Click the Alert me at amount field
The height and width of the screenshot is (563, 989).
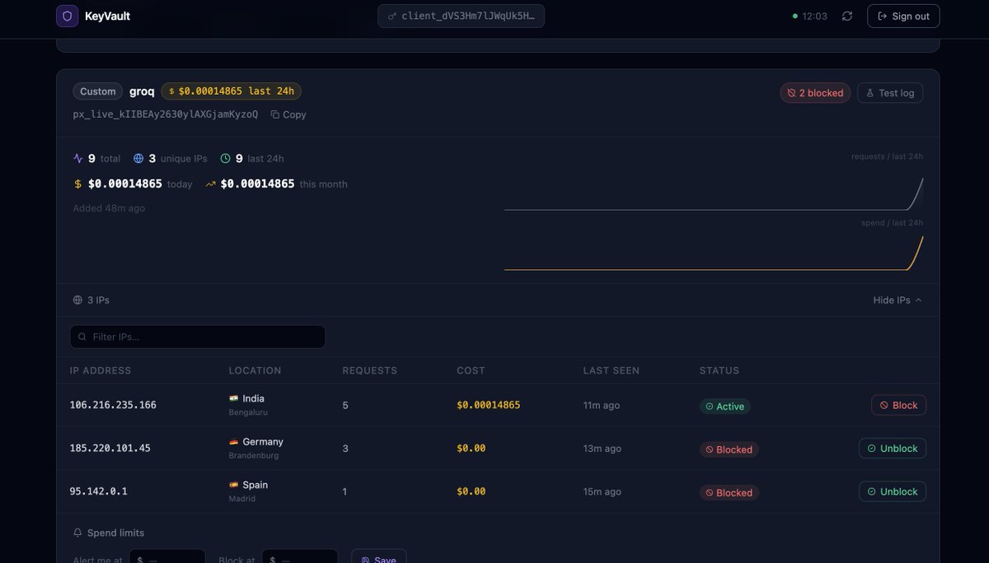point(167,556)
